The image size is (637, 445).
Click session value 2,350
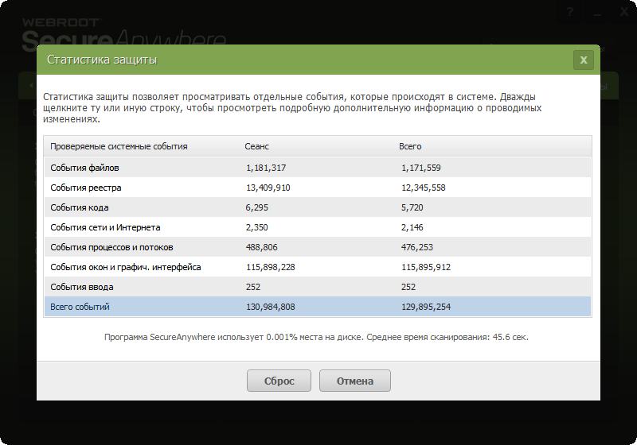[256, 227]
